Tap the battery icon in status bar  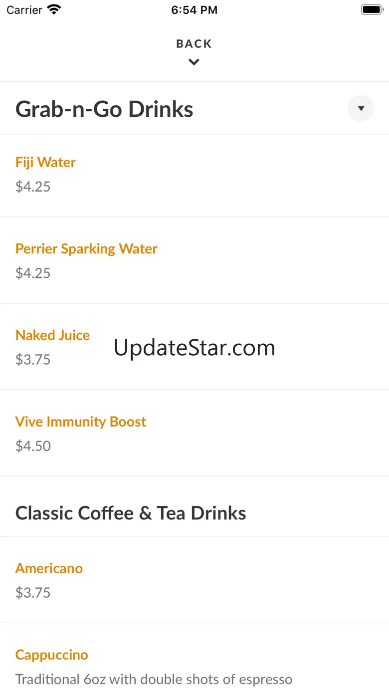(x=371, y=9)
